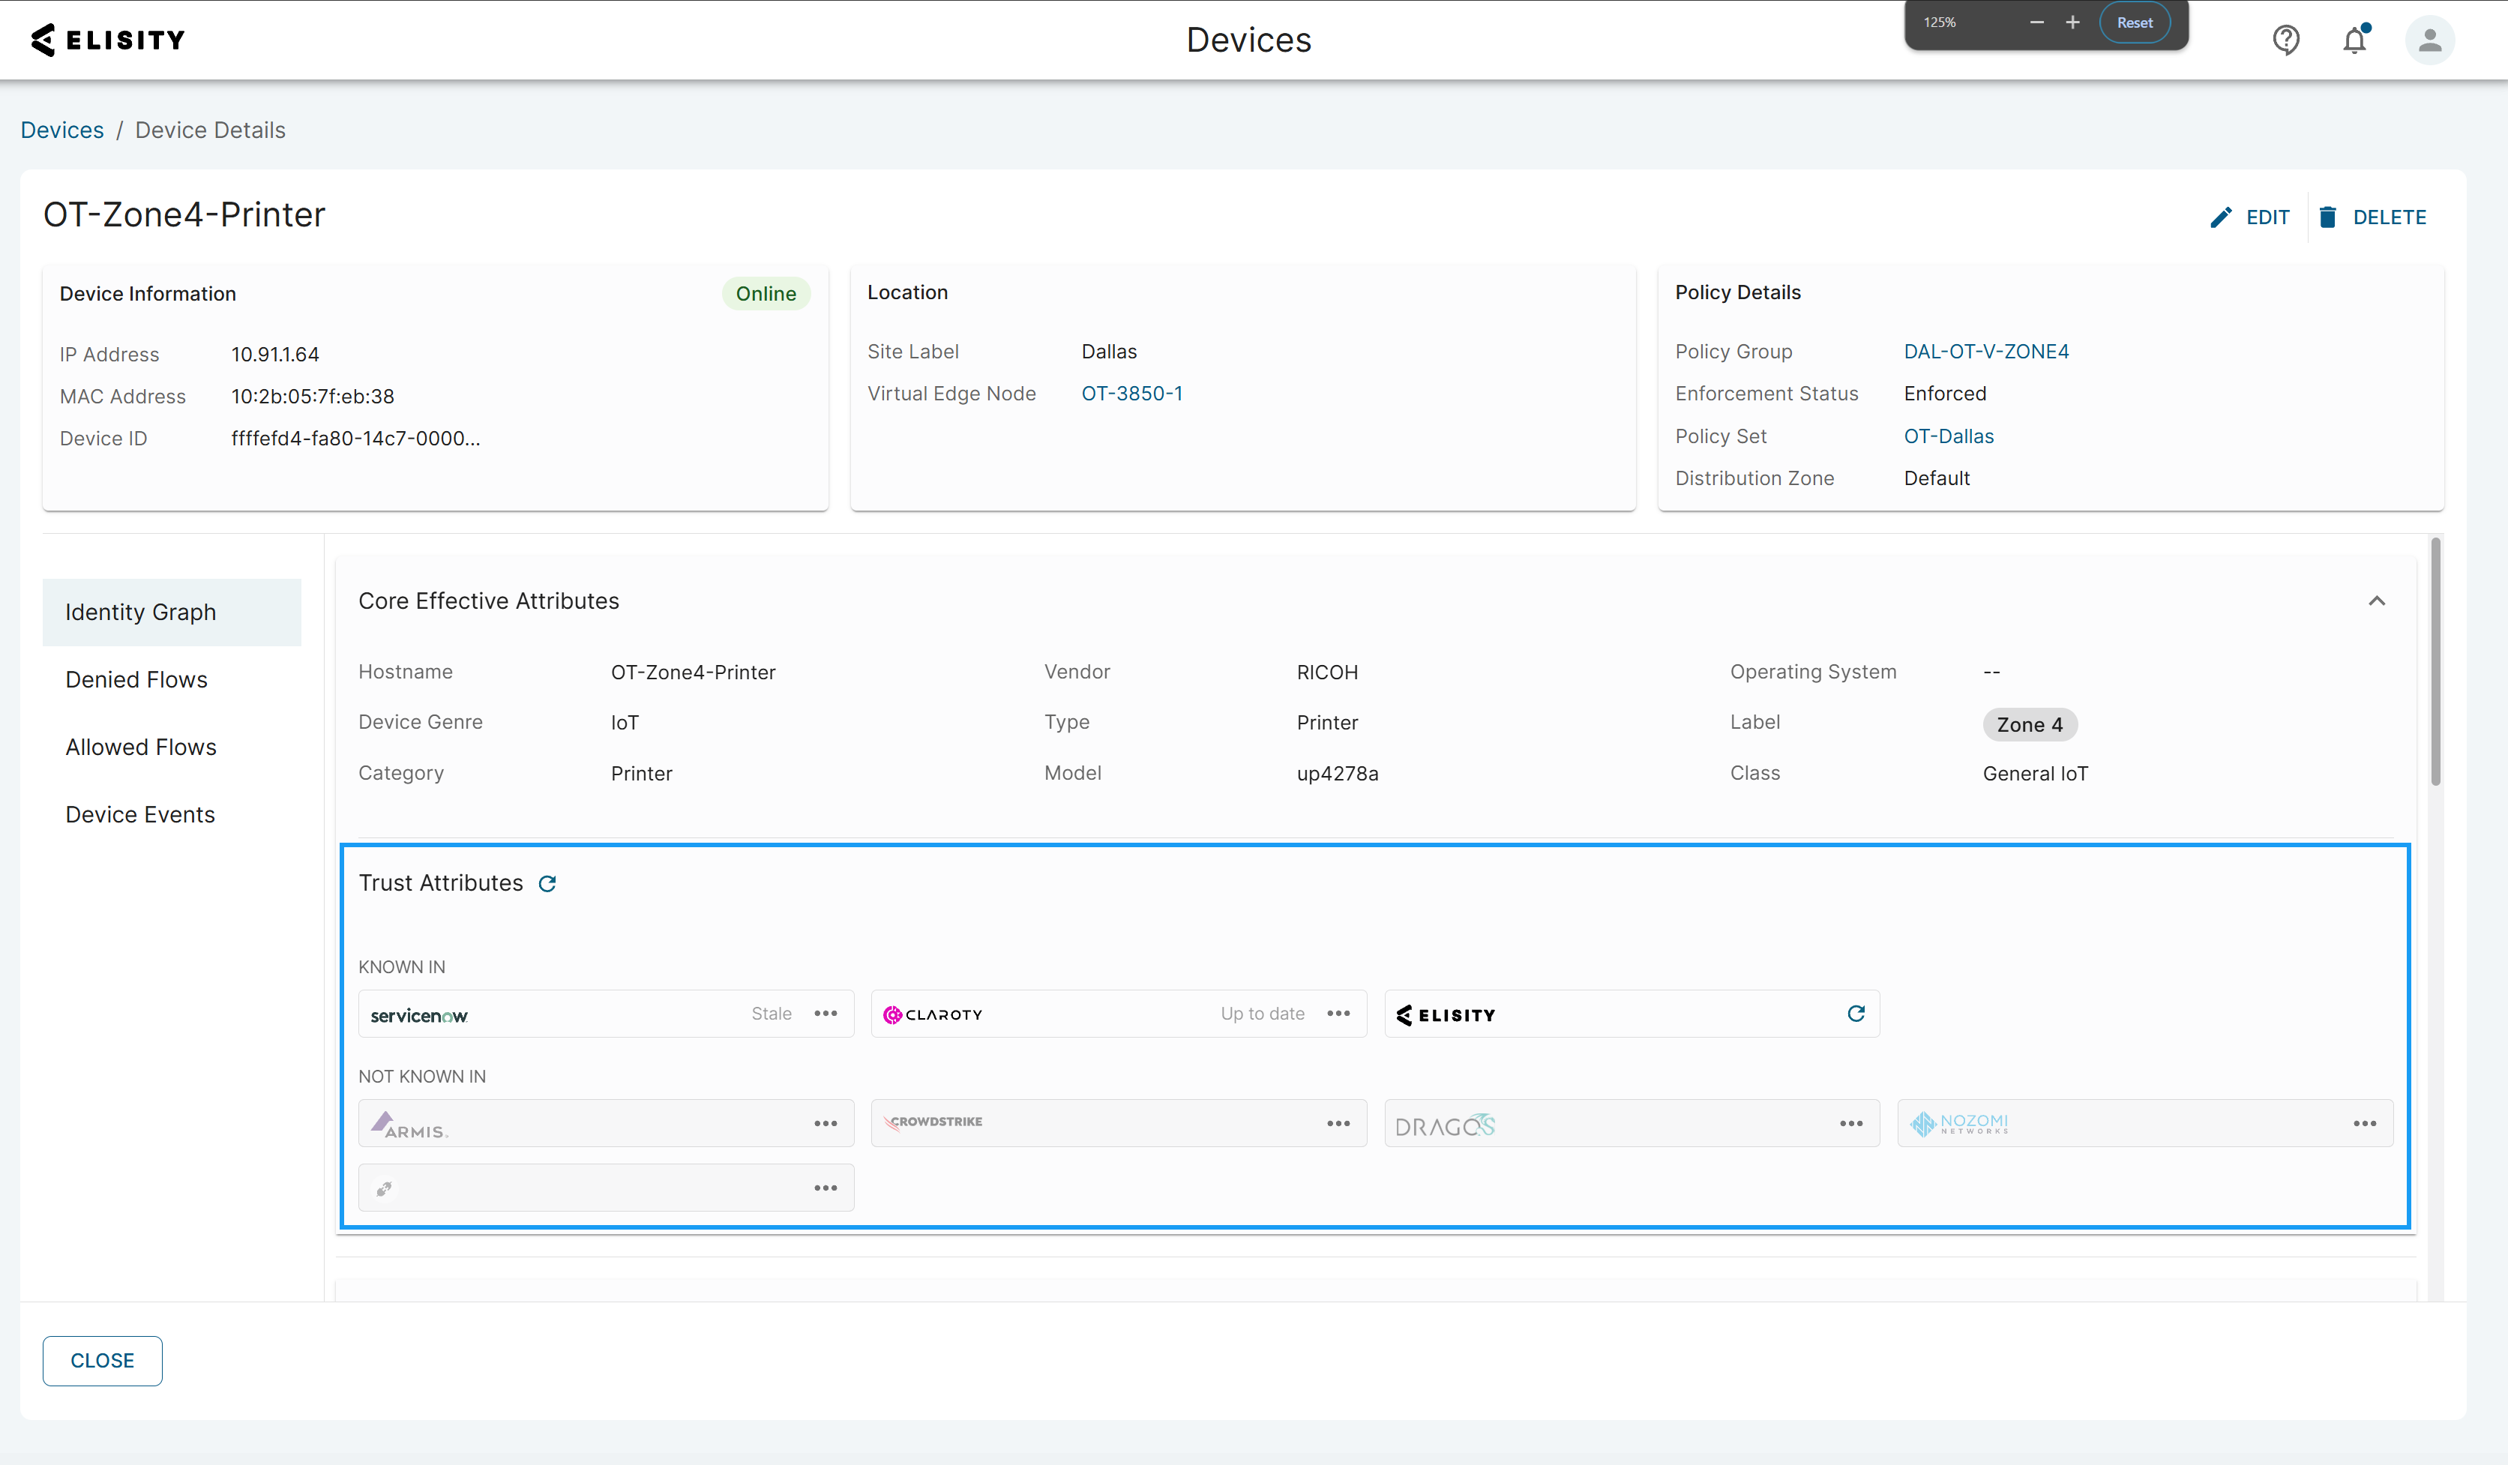Click the zoom out minus icon
2508x1465 pixels.
2036,22
